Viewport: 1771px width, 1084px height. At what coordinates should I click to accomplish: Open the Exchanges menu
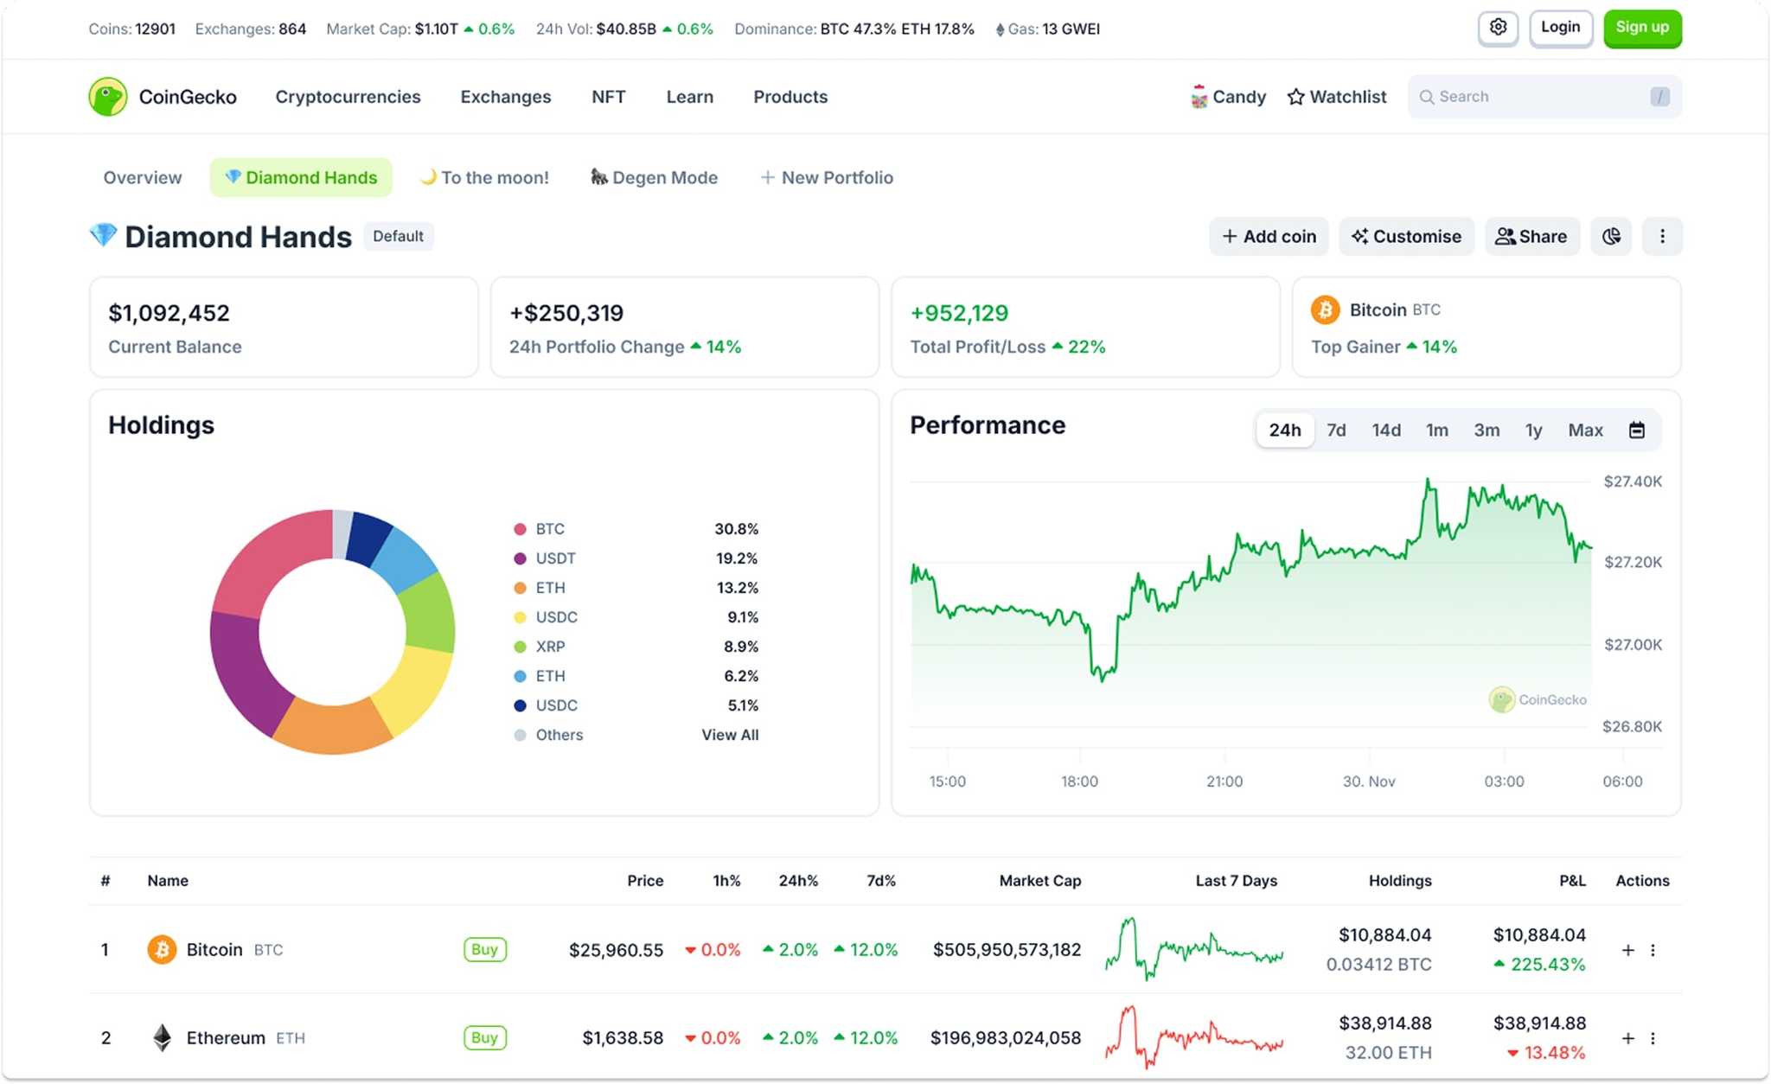505,97
